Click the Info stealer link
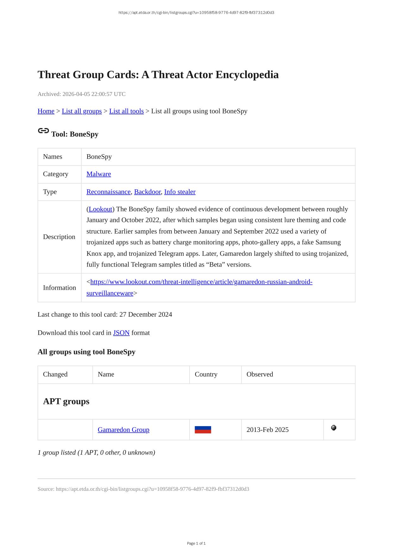393x556 pixels. point(180,192)
